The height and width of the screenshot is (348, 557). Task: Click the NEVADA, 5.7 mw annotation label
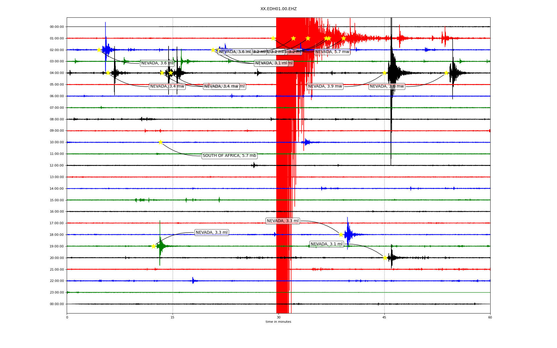(332, 52)
